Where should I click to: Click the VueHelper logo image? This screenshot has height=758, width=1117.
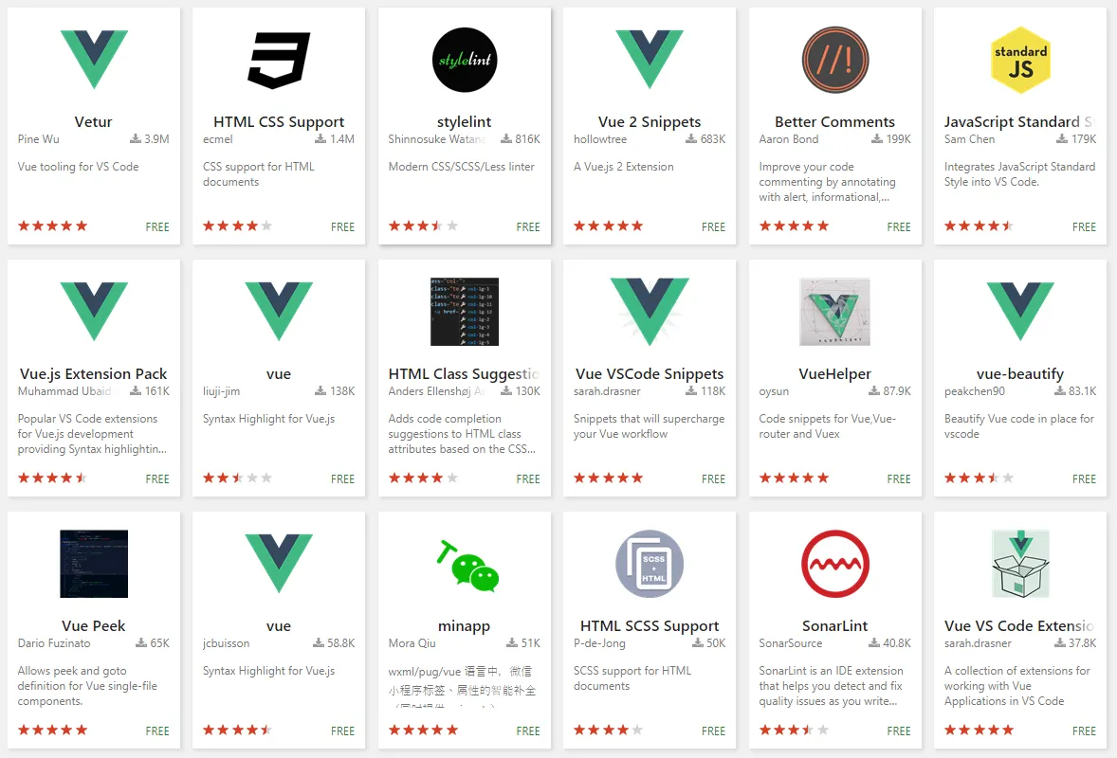coord(834,312)
